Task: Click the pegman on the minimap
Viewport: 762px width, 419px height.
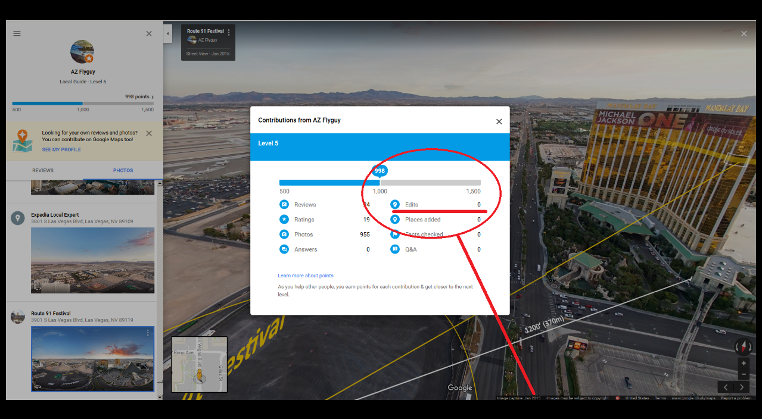Action: click(x=200, y=375)
